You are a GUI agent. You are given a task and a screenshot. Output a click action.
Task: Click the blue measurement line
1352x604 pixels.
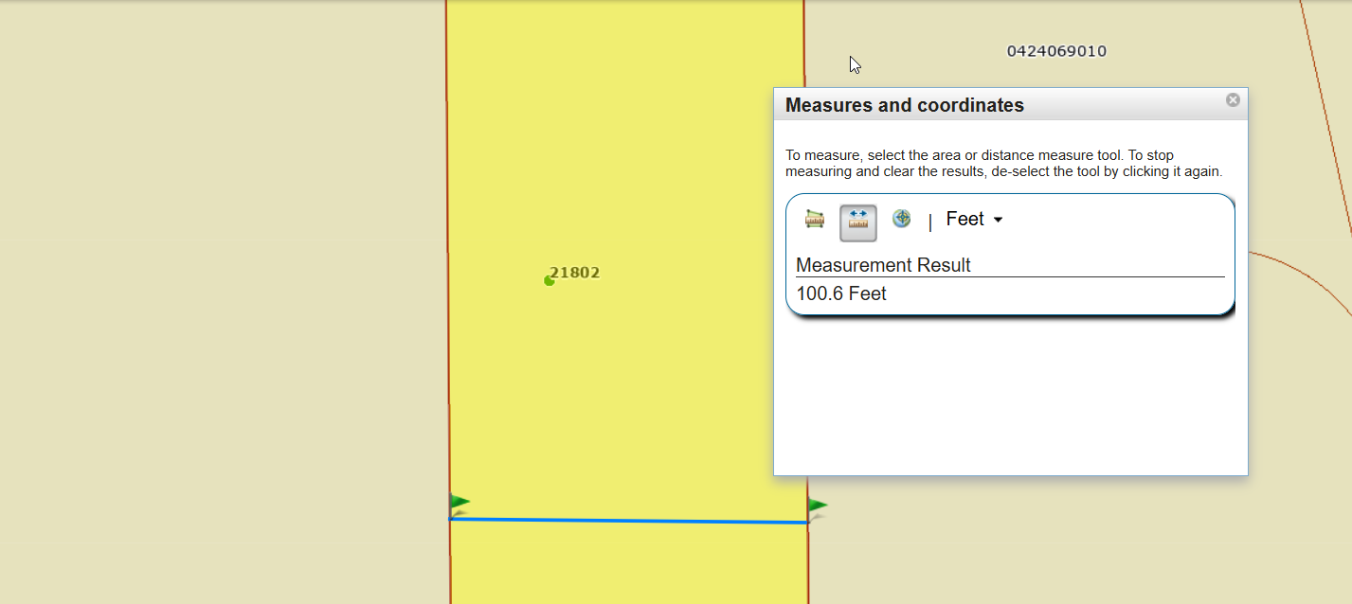click(x=629, y=521)
